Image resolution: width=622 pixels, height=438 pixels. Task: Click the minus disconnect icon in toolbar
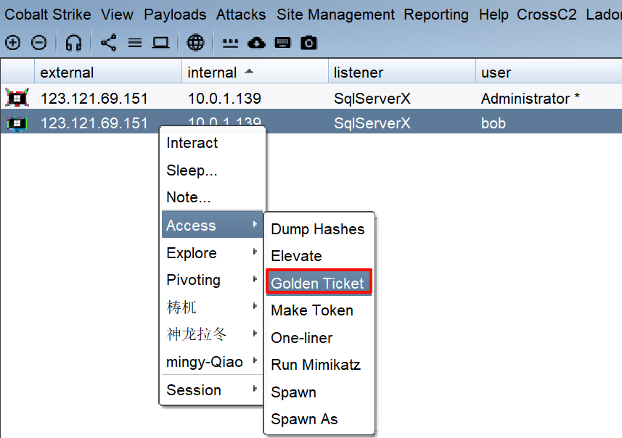tap(39, 43)
